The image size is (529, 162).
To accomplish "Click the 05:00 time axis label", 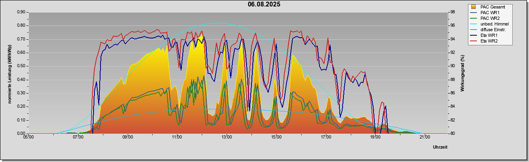I will pyautogui.click(x=28, y=137).
